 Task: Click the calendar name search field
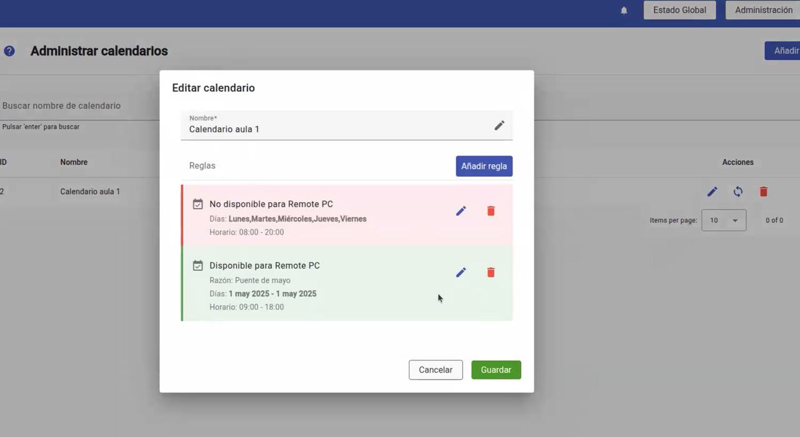point(81,106)
